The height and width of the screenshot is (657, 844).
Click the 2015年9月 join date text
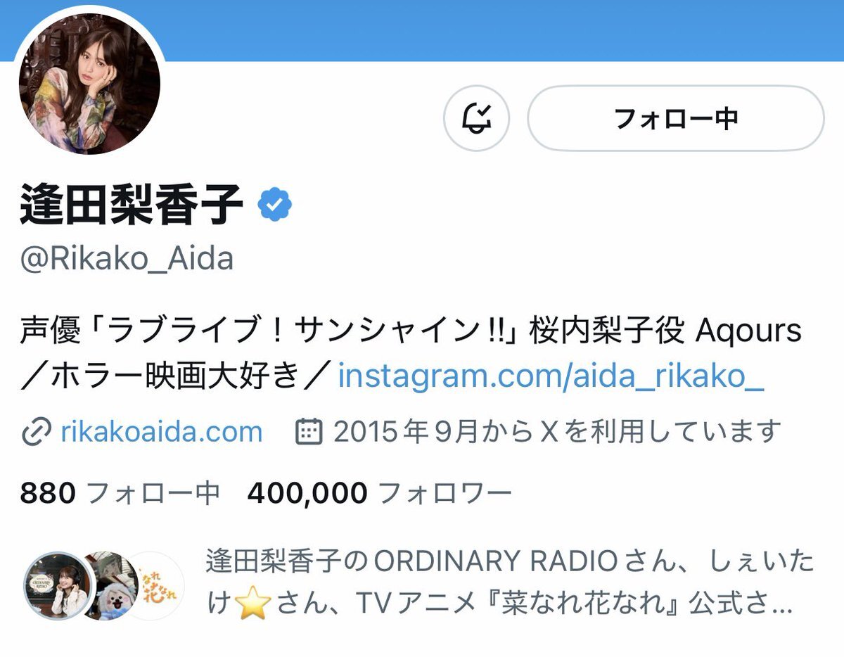(558, 431)
